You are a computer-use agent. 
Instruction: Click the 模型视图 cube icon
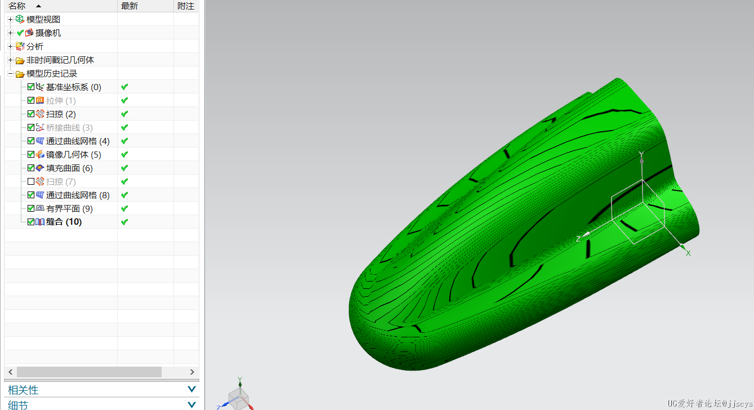(20, 19)
